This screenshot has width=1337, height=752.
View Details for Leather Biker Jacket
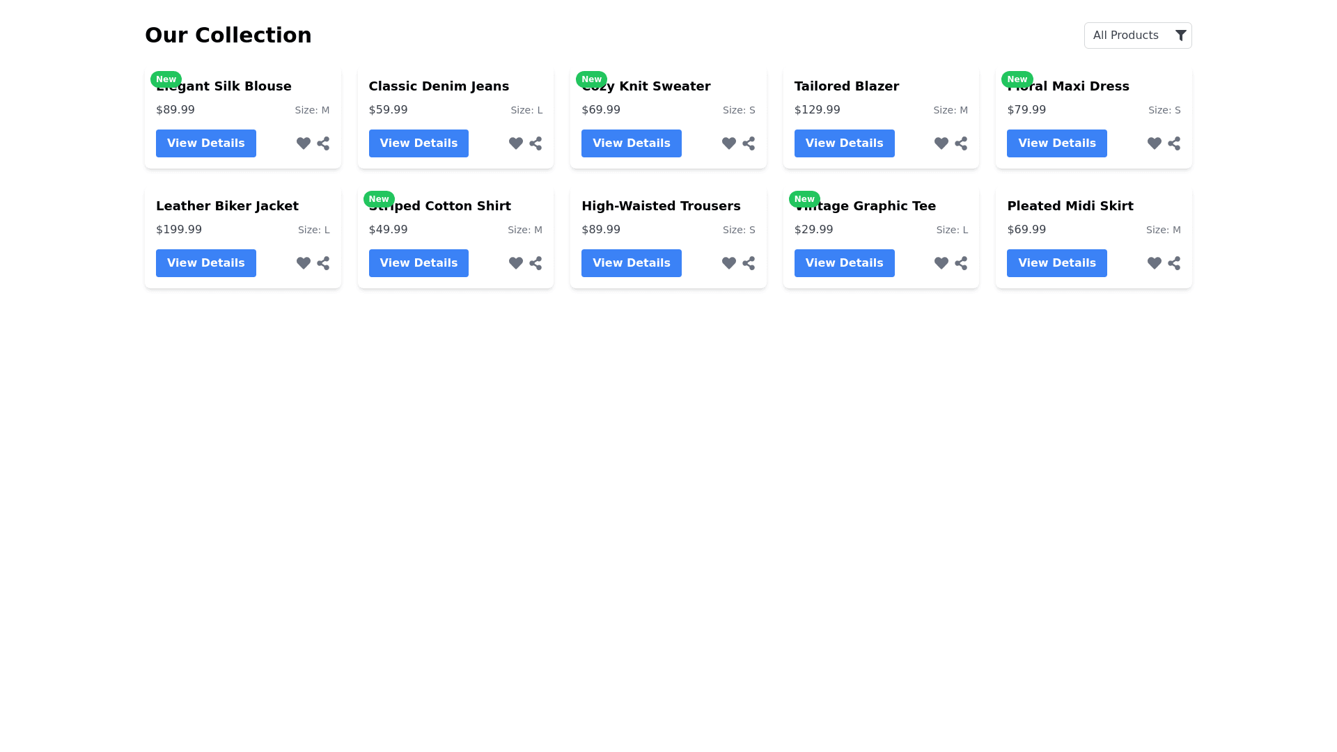click(205, 263)
